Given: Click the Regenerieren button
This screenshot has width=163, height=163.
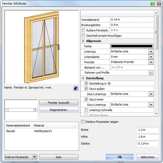Looking at the screenshot, I should pos(59,110).
